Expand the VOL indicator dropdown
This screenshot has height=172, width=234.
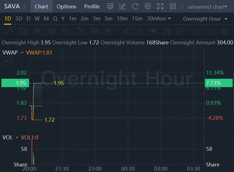pyautogui.click(x=17, y=138)
